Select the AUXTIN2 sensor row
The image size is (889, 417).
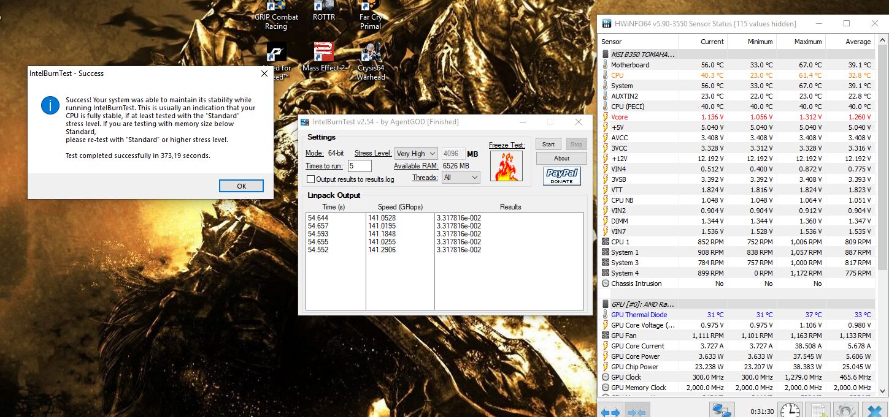(x=739, y=96)
